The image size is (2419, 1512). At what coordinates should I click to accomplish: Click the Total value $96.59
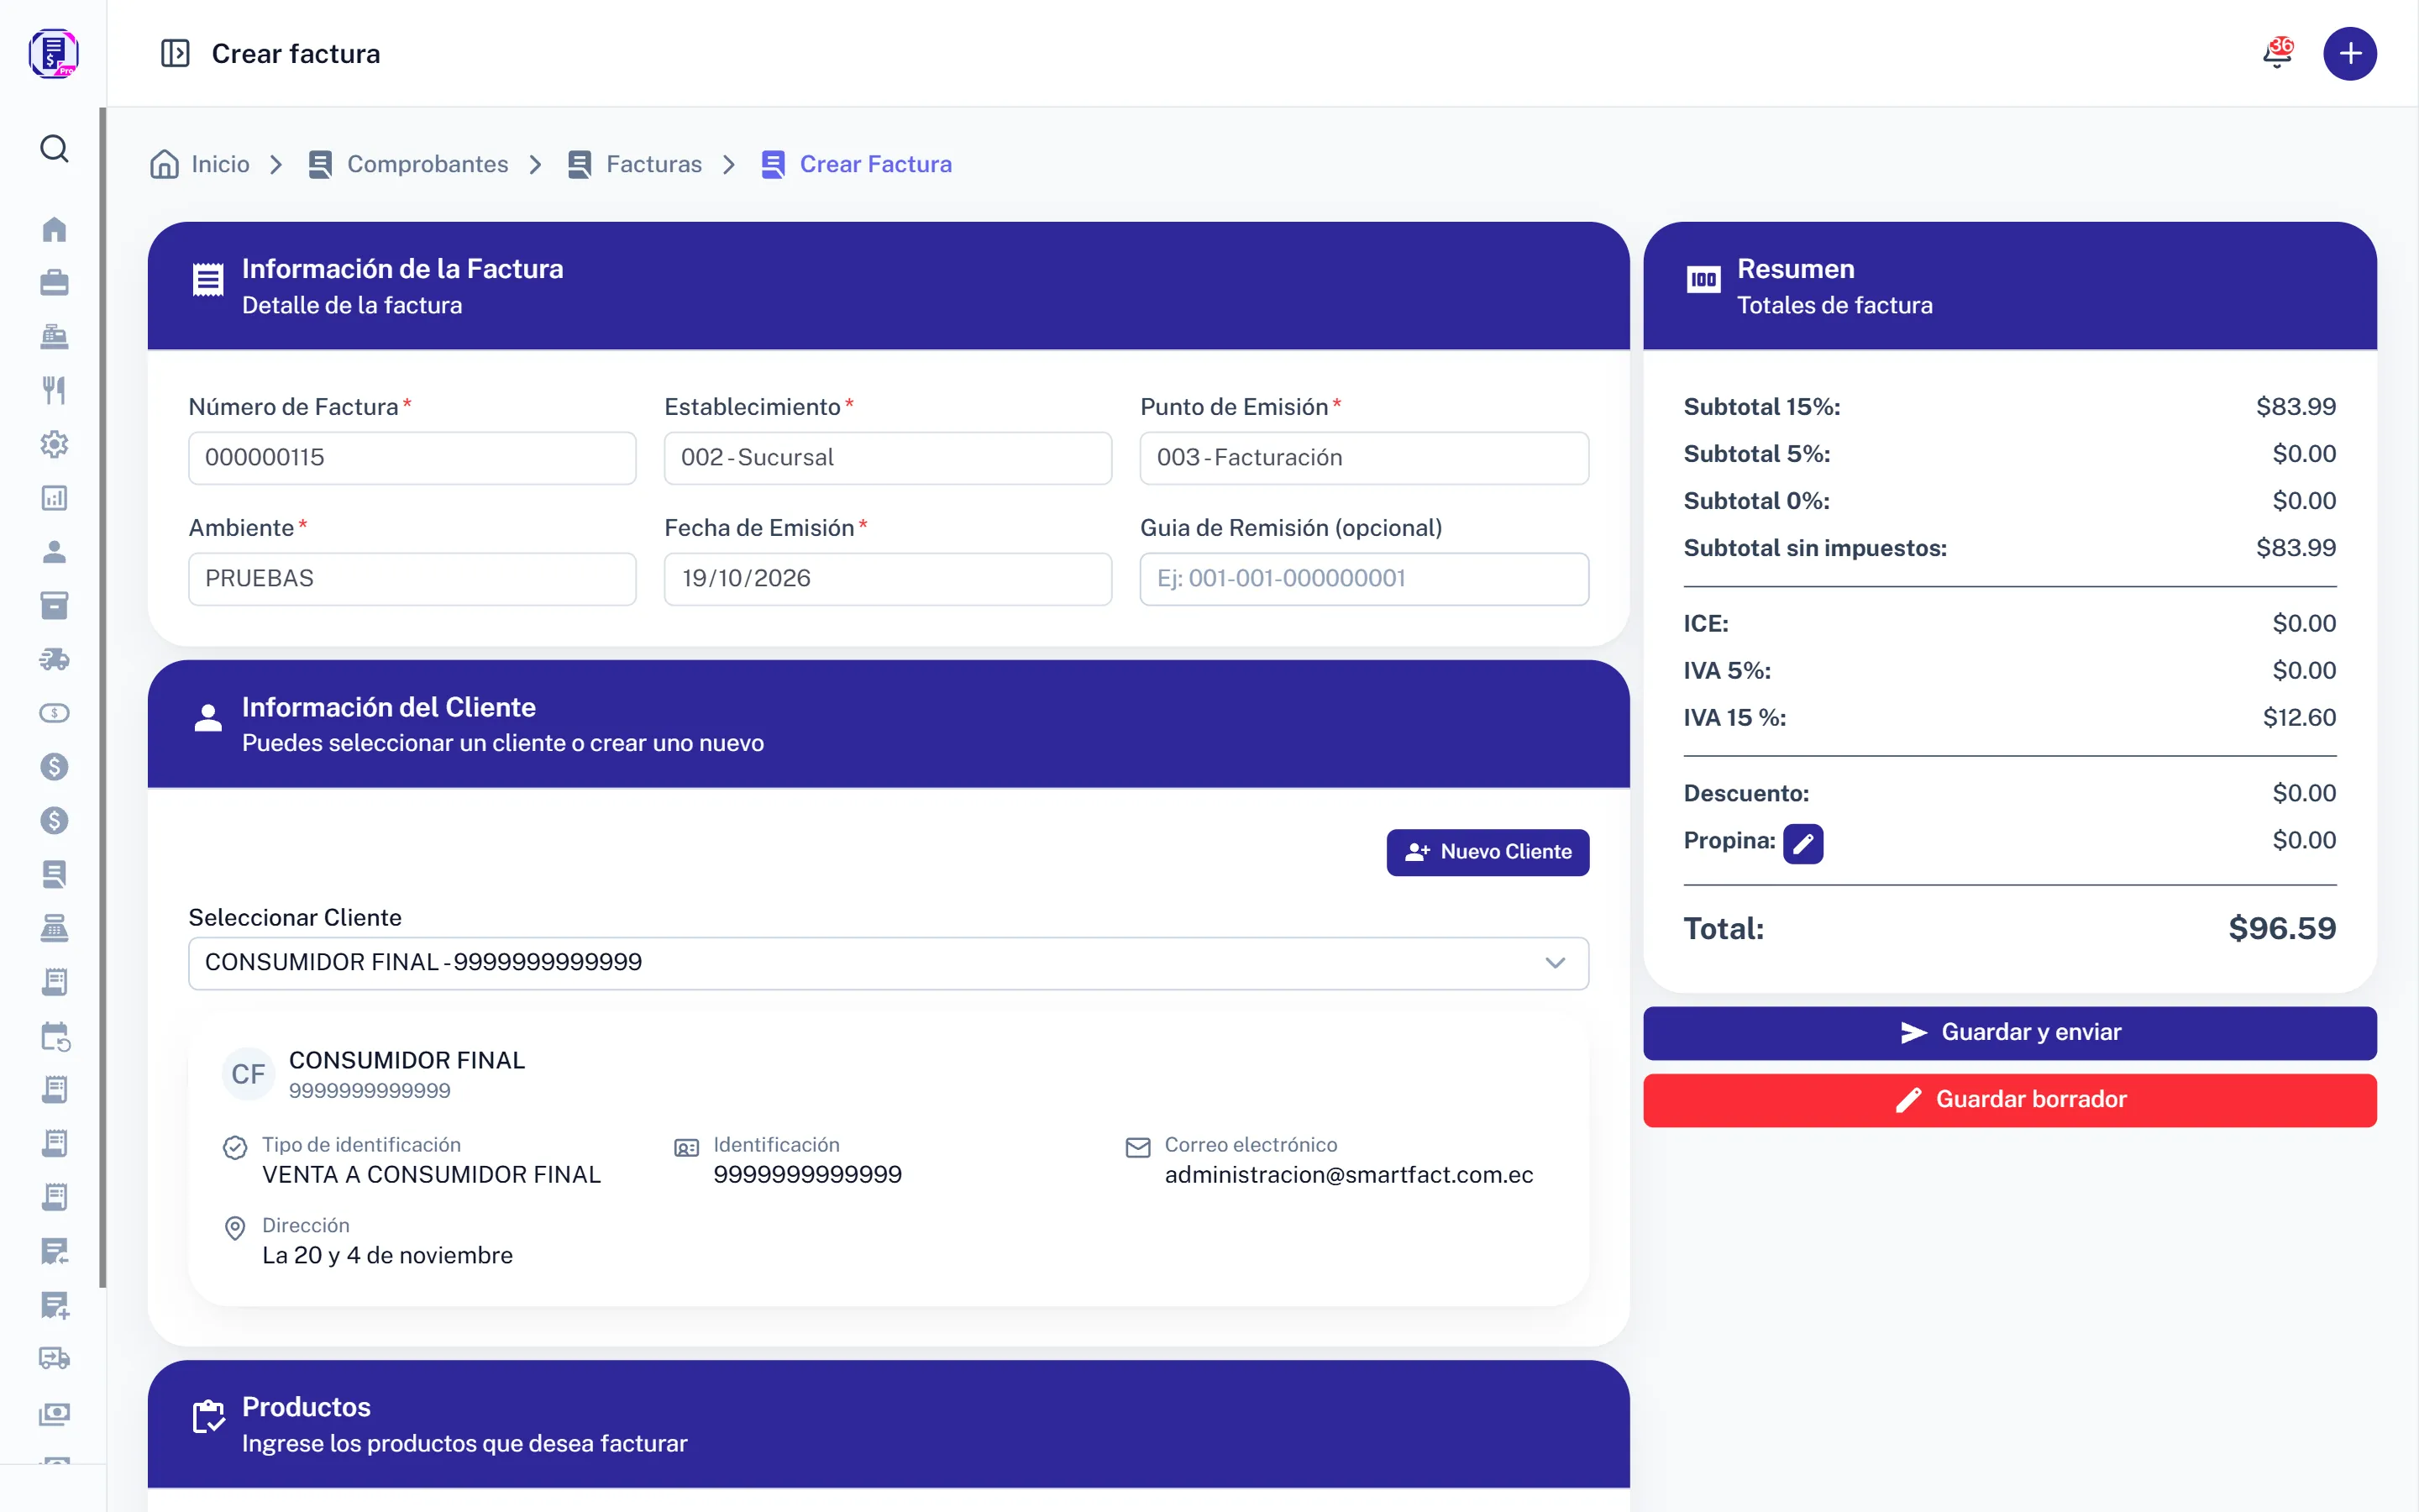pyautogui.click(x=2282, y=929)
